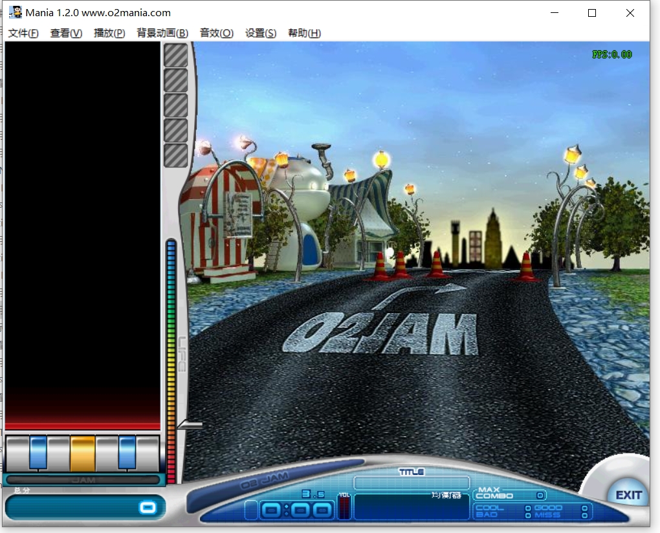Open the 查看(V) menu
Image resolution: width=660 pixels, height=533 pixels.
click(x=66, y=33)
